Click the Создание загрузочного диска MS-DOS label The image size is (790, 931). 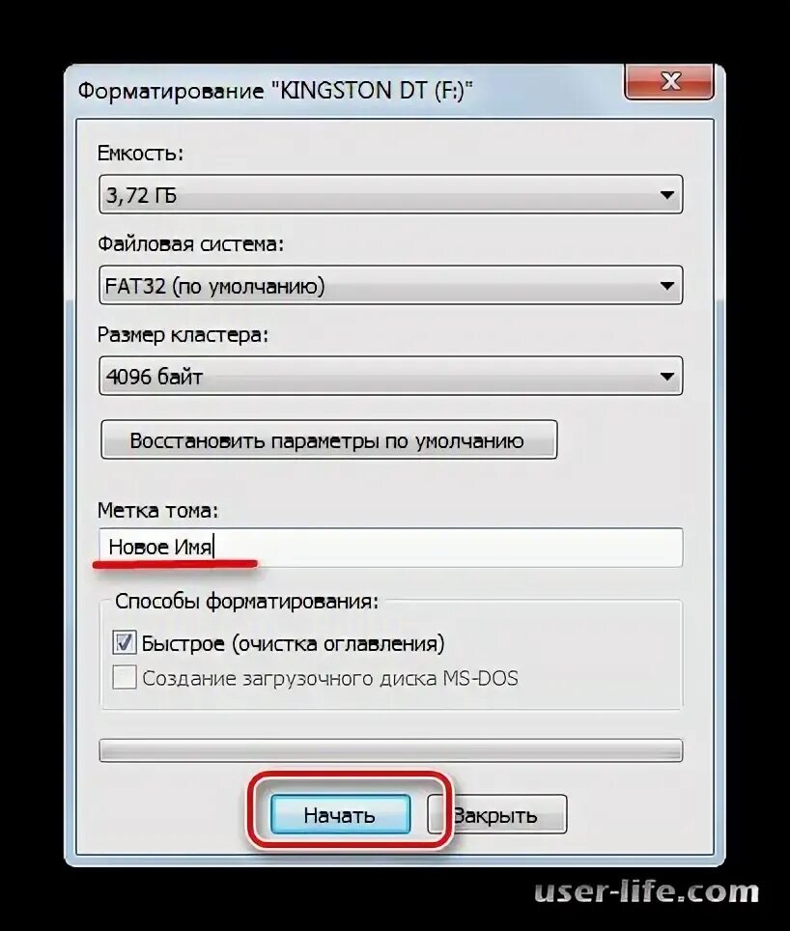point(330,678)
